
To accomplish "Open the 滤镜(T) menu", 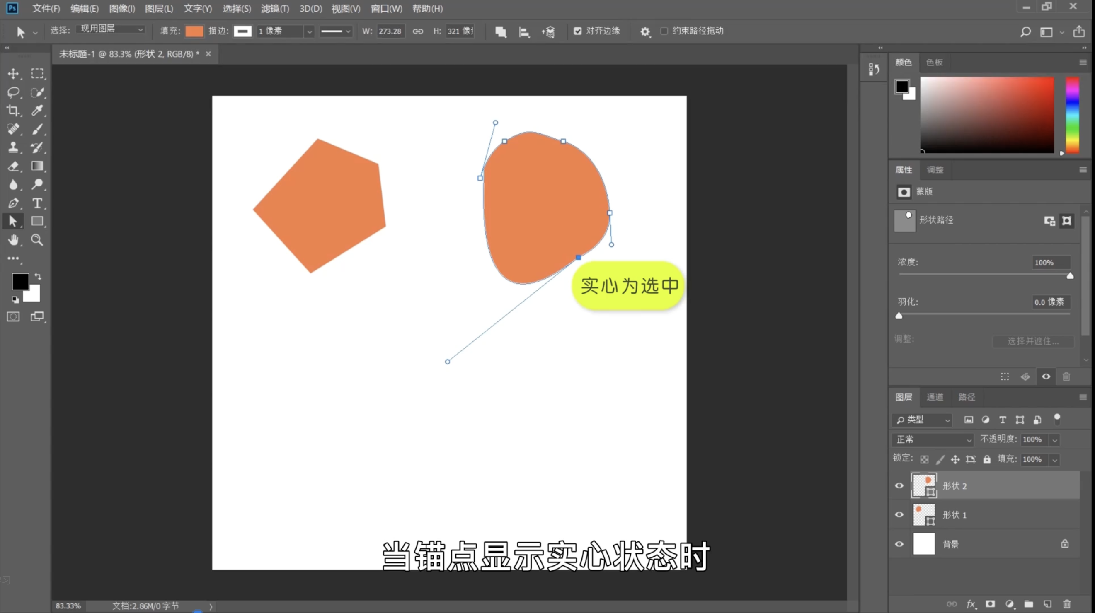I will click(x=275, y=9).
